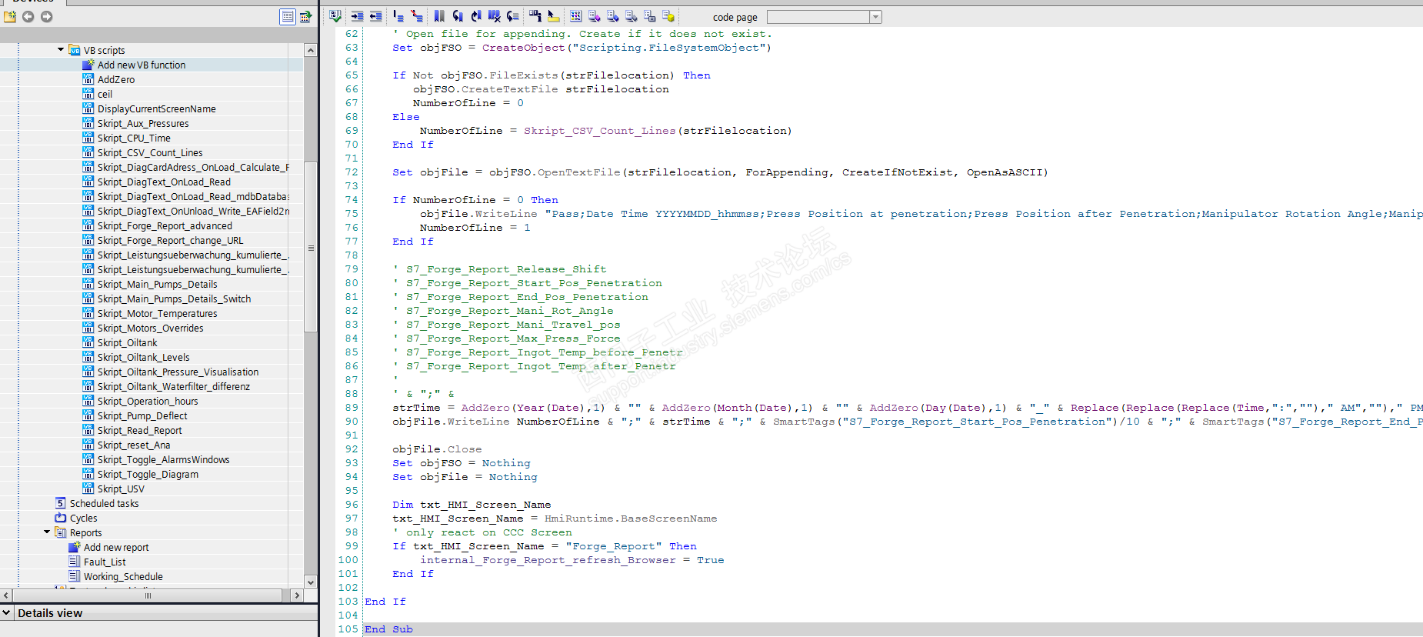Viewport: 1423px width, 637px height.
Task: Open Skript_Pump_Deflect script
Action: 142,416
